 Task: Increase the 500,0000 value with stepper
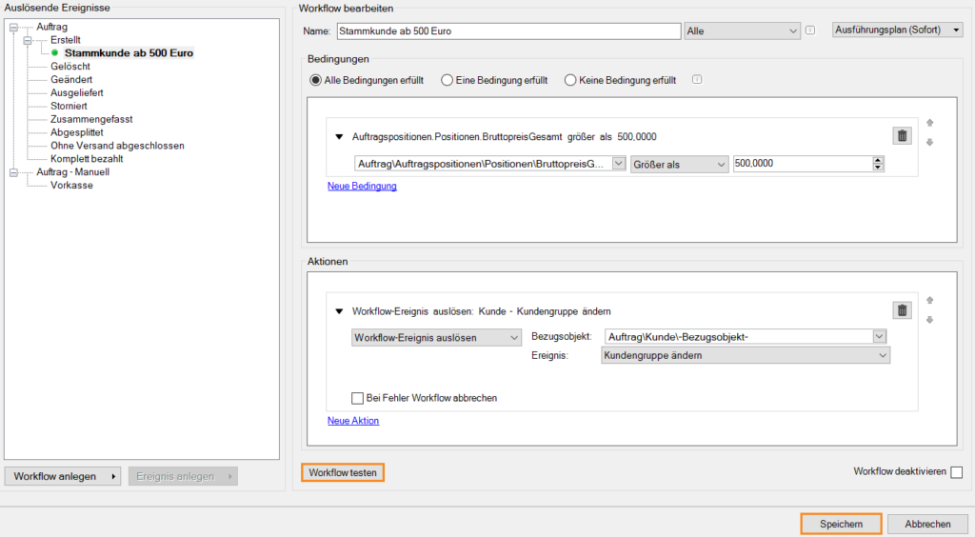pyautogui.click(x=878, y=160)
